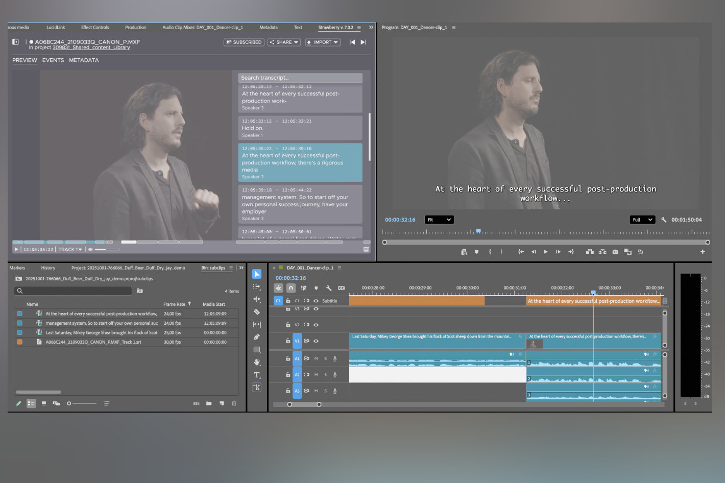Add a marker in the timeline toolbar
This screenshot has height=483, width=725.
pos(316,288)
